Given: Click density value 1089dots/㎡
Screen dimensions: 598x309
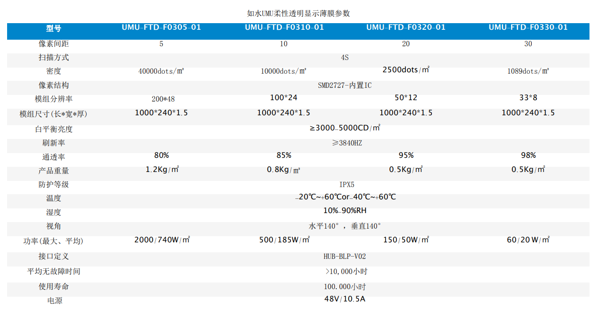Looking at the screenshot, I should 528,71.
